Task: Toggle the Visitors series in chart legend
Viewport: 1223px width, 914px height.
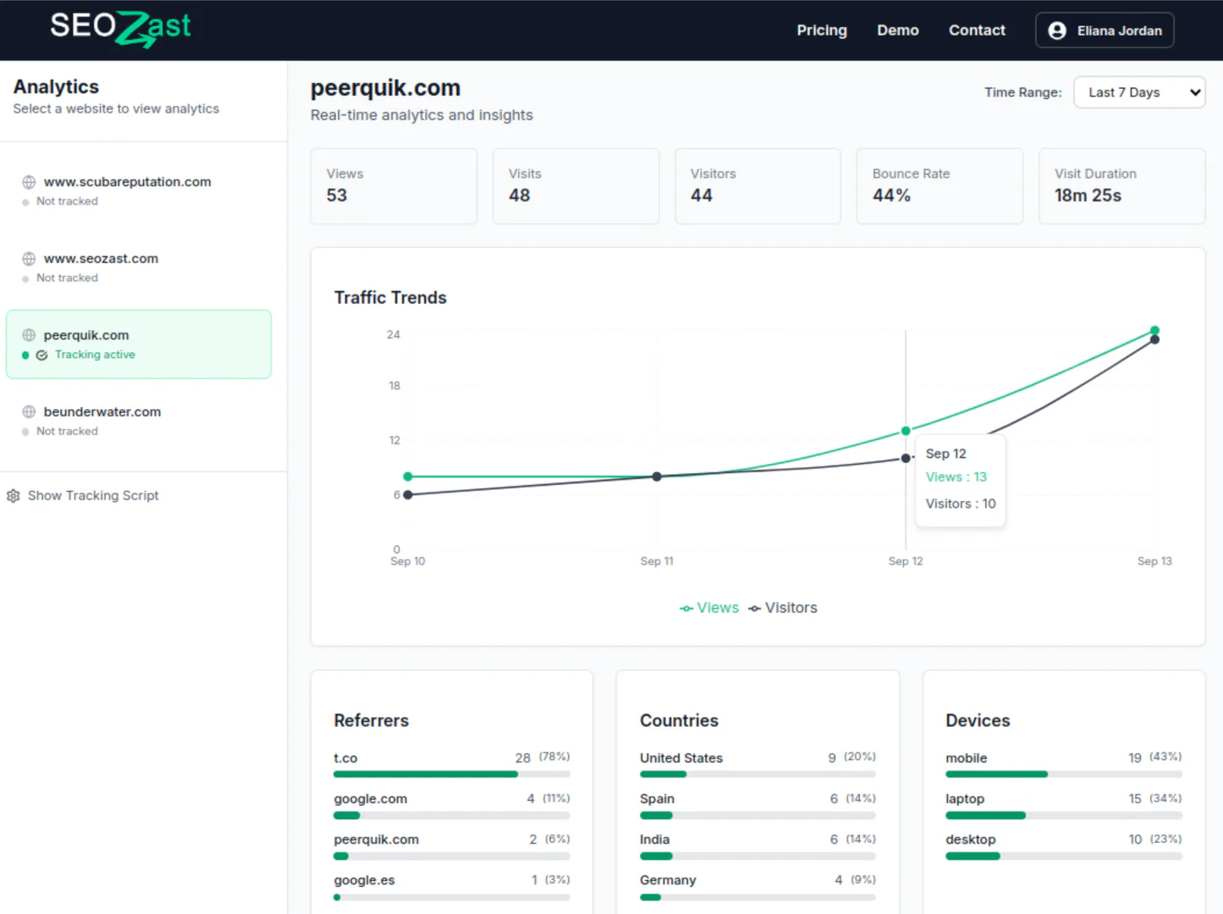Action: point(783,608)
